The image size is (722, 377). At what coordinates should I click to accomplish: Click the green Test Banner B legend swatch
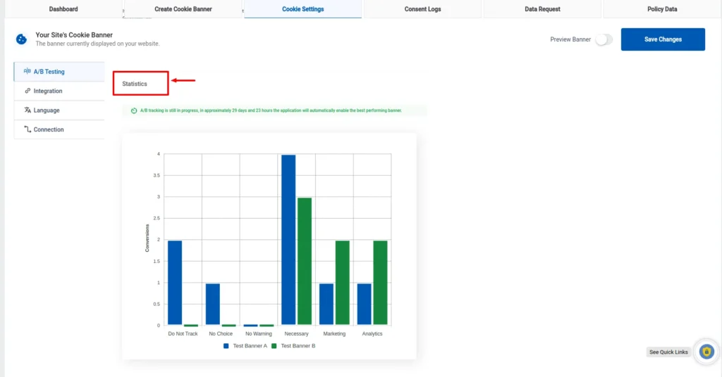point(275,346)
